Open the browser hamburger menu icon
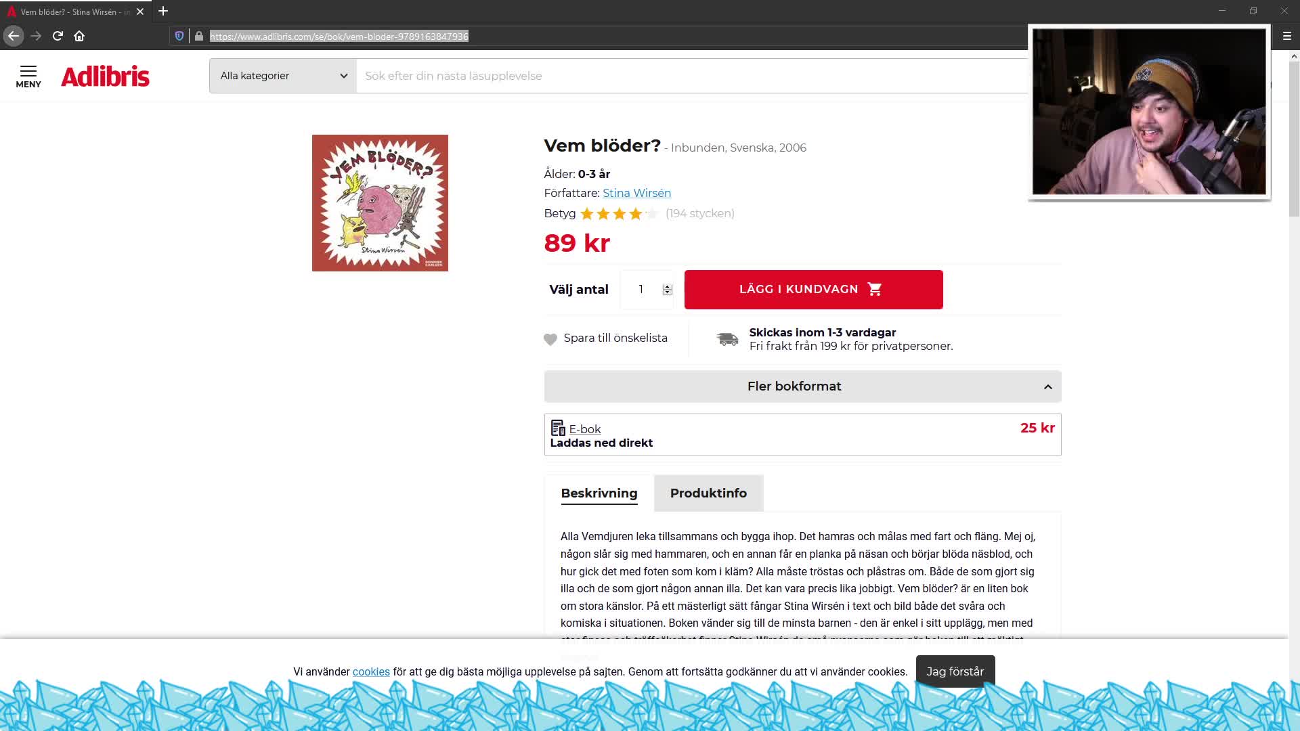The image size is (1300, 731). [x=1287, y=36]
